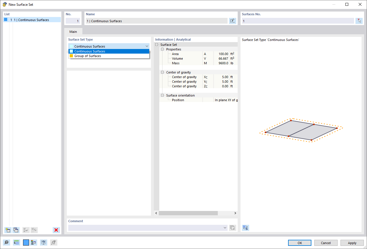Viewport: 367px width, 249px height.
Task: Confirm the dialog with OK
Action: pos(299,243)
